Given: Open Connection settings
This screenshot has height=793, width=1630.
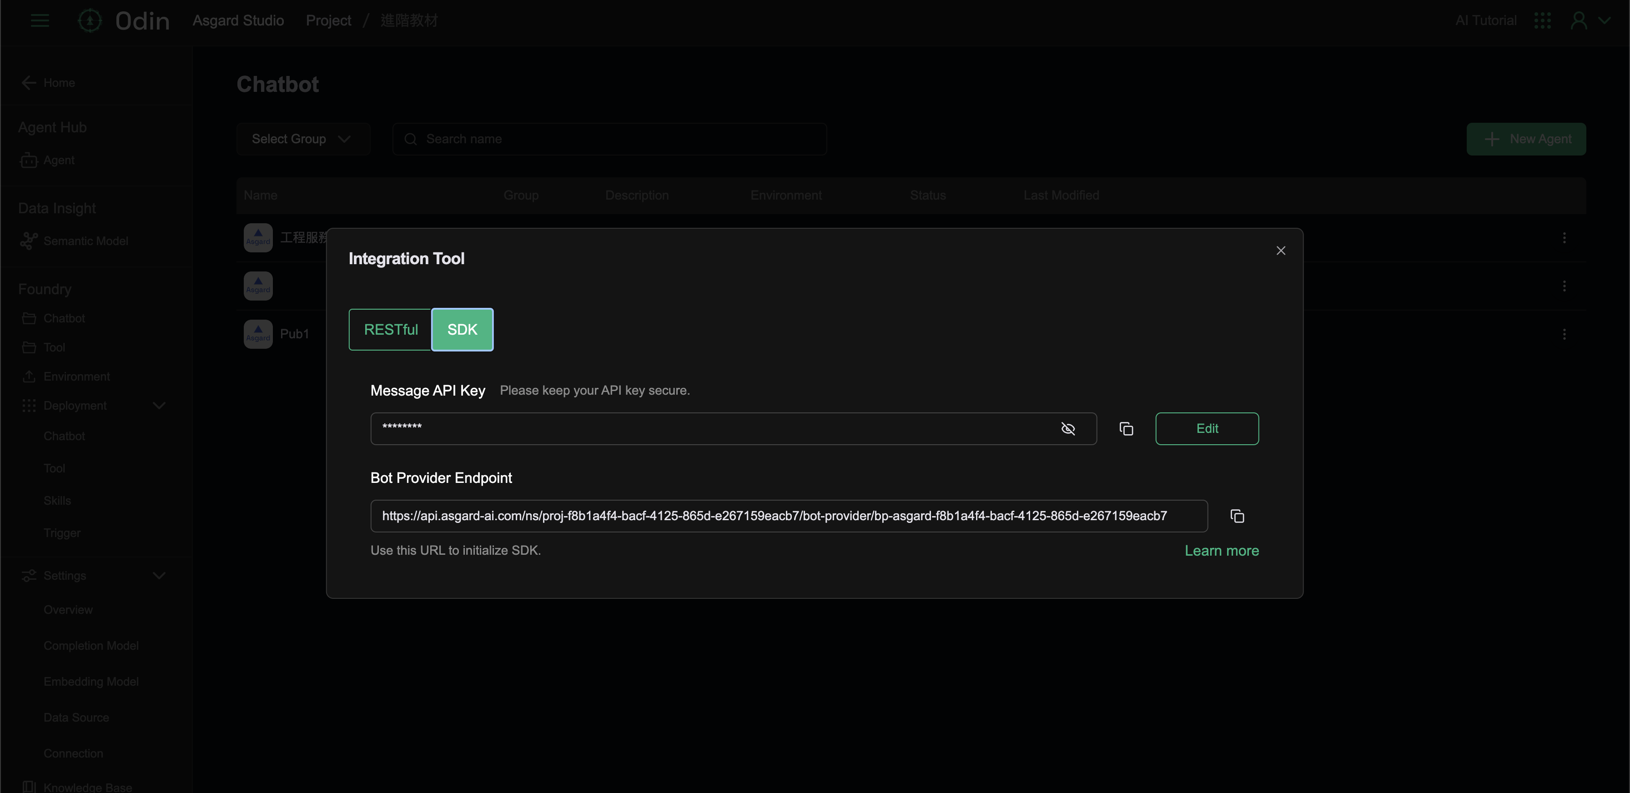Looking at the screenshot, I should pyautogui.click(x=73, y=754).
